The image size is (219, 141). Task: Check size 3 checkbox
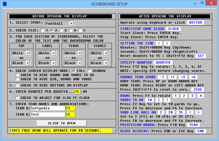(x=61, y=30)
